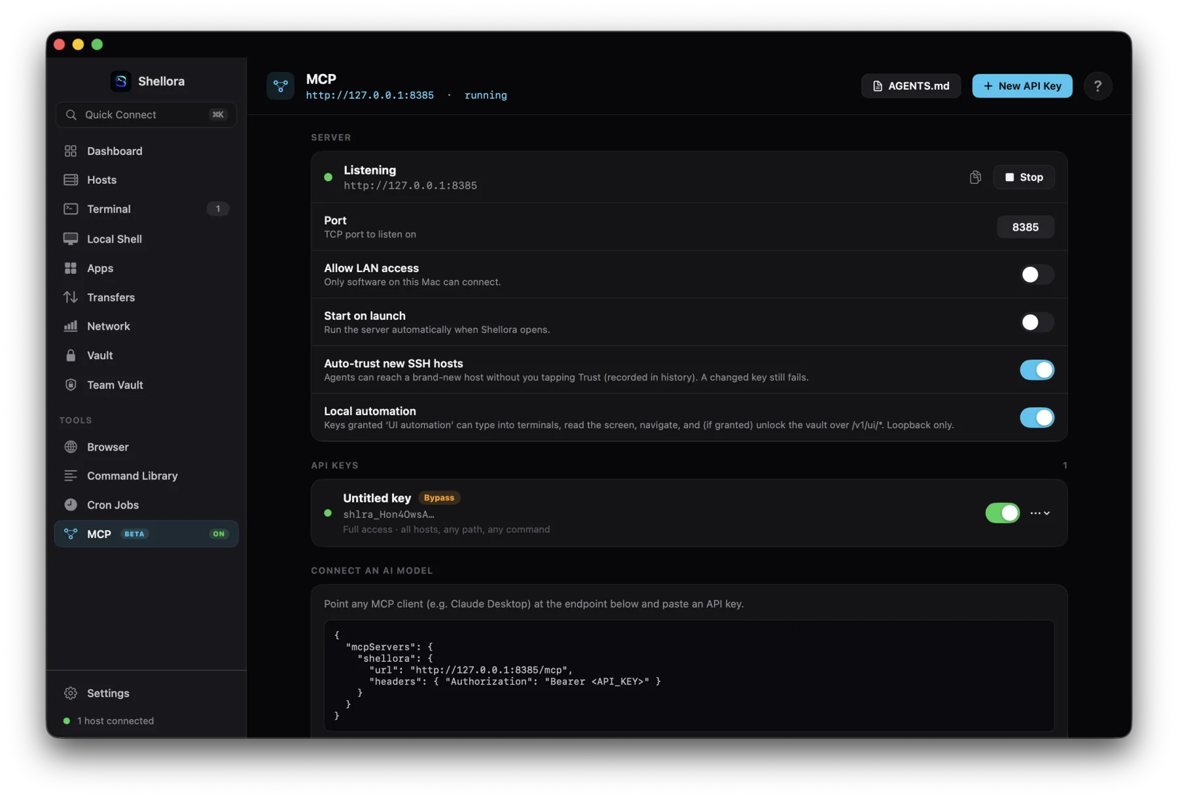Click the document icon on AGENTS.md
1178x799 pixels.
coord(878,86)
